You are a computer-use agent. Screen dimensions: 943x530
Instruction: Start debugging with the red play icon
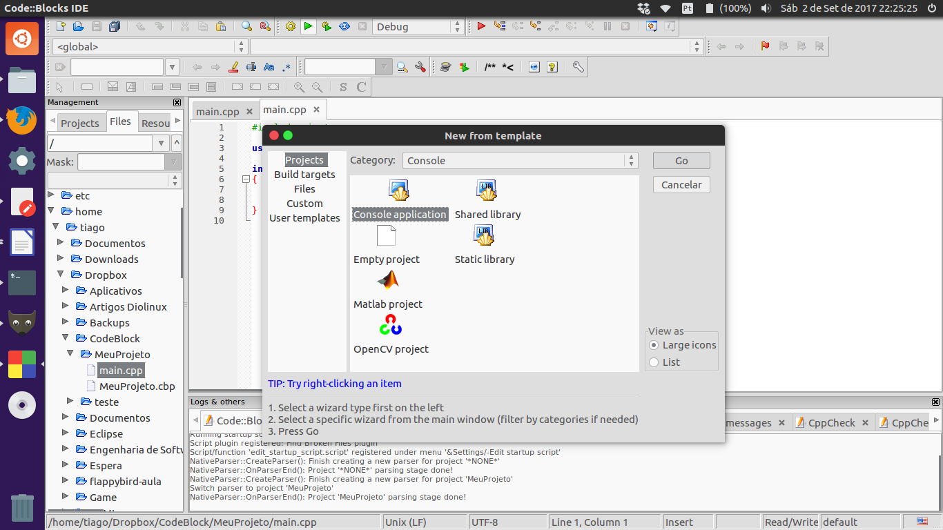(481, 26)
